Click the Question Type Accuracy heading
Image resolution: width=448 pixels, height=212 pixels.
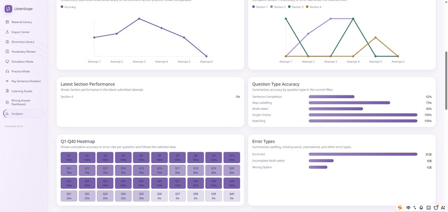(x=276, y=84)
